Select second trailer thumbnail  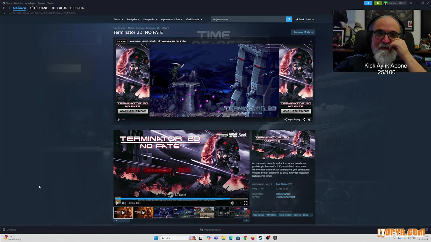[144, 213]
